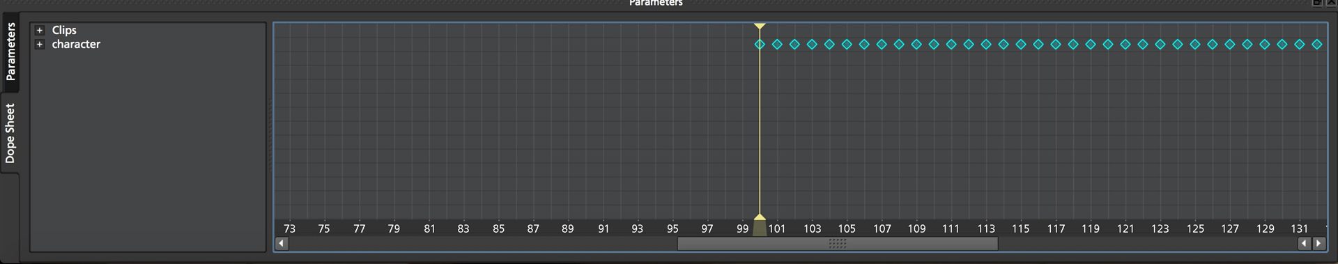Select the keyframe diamond at frame 121
1338x264 pixels.
1125,44
